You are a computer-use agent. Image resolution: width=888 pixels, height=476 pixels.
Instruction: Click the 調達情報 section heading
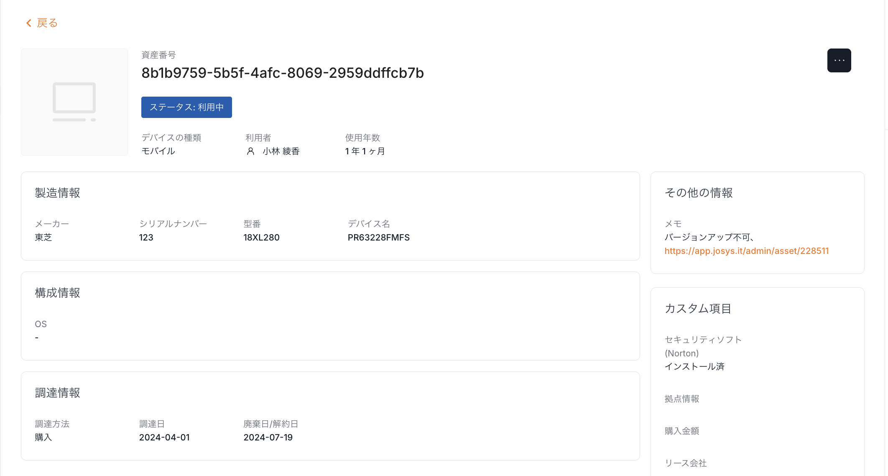58,393
